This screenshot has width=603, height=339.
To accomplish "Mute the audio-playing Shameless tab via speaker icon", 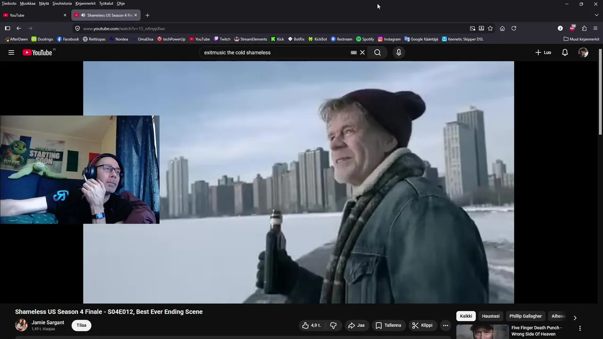I will tap(83, 15).
